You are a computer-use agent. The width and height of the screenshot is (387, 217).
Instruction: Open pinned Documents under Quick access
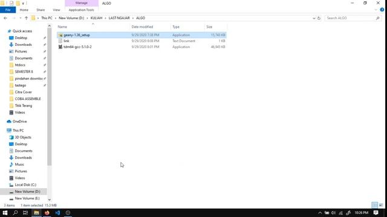tap(24, 58)
